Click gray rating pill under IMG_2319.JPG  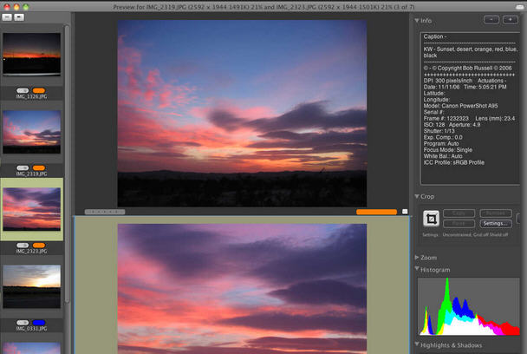pyautogui.click(x=23, y=168)
